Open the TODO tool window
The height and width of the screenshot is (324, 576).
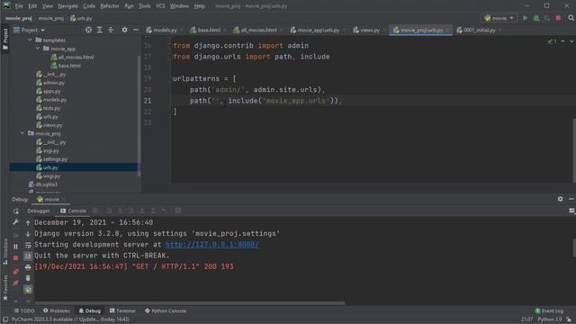click(24, 310)
